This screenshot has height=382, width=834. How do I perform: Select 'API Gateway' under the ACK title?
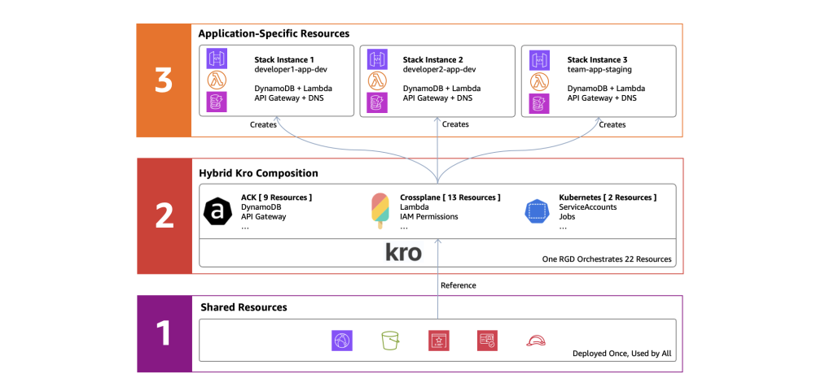[x=264, y=216]
